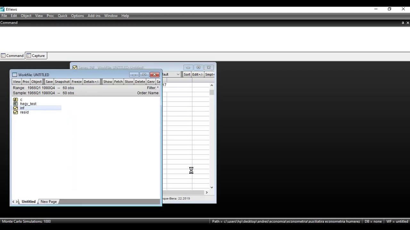Open the Quick menu

[62, 16]
